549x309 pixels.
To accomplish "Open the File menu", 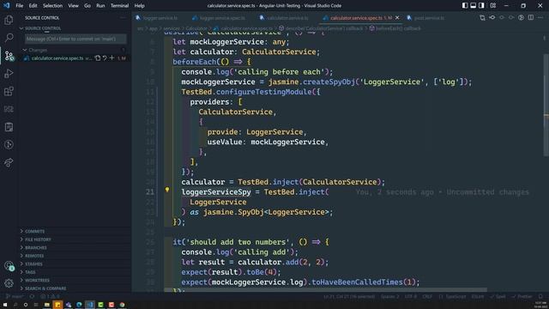I will [20, 6].
